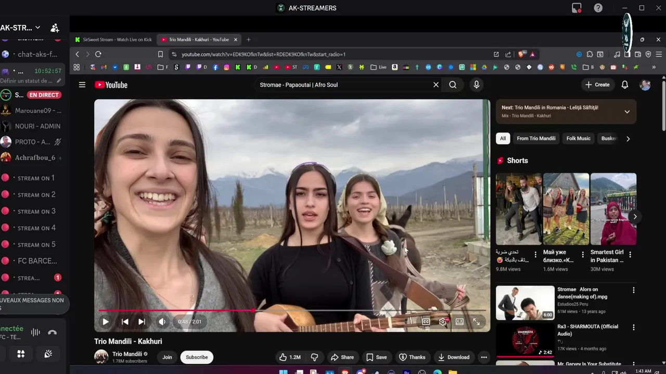Enter fullscreen video mode
The image size is (666, 374).
click(476, 322)
